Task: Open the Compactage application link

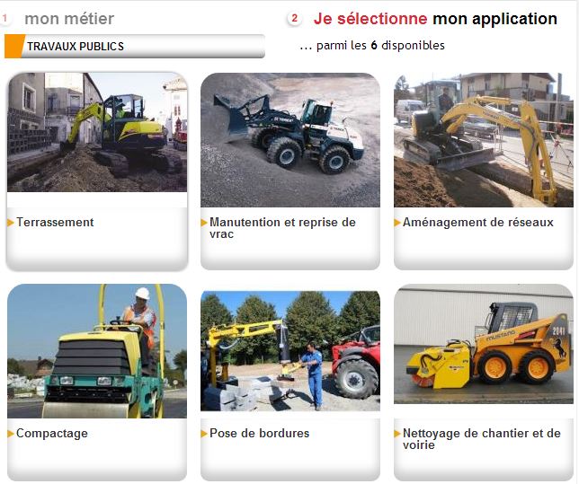Action: pyautogui.click(x=52, y=434)
